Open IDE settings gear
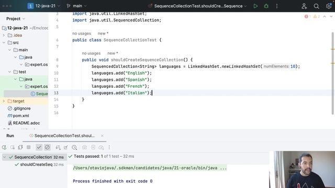This screenshot has height=188, width=335. click(x=329, y=6)
